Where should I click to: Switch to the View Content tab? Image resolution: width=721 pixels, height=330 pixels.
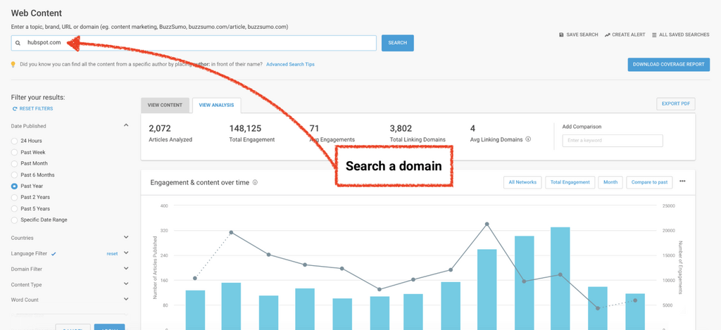click(165, 105)
